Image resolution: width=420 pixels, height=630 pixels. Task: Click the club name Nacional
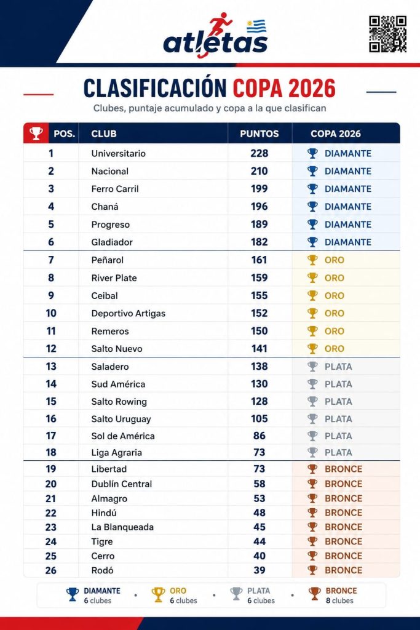pos(110,171)
